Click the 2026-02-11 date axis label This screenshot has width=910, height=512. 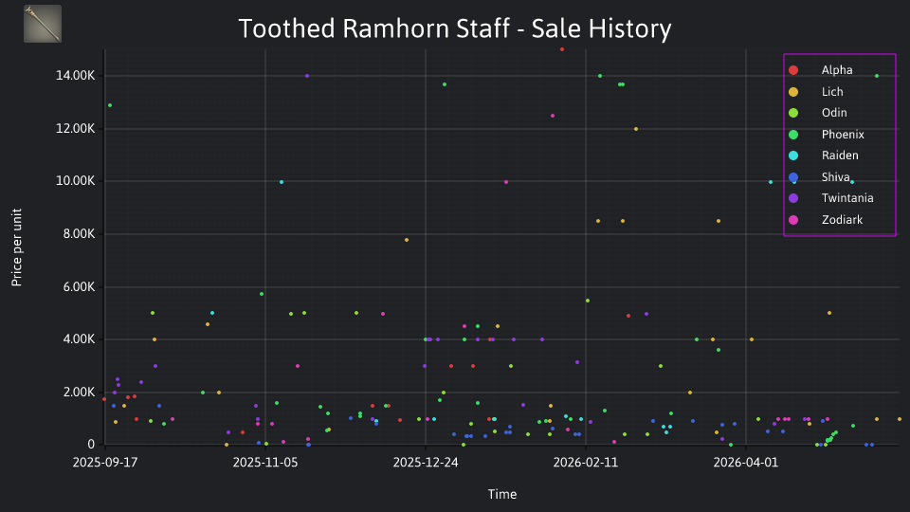click(586, 462)
